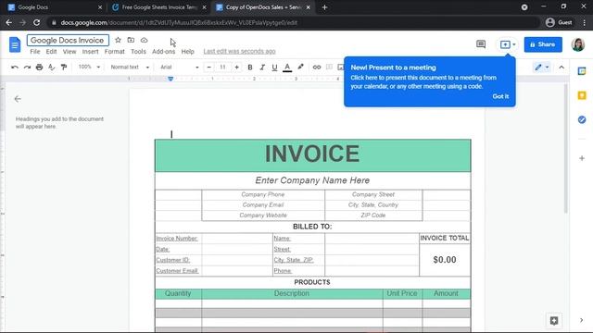Open the zoom 100% dropdown

pos(89,68)
